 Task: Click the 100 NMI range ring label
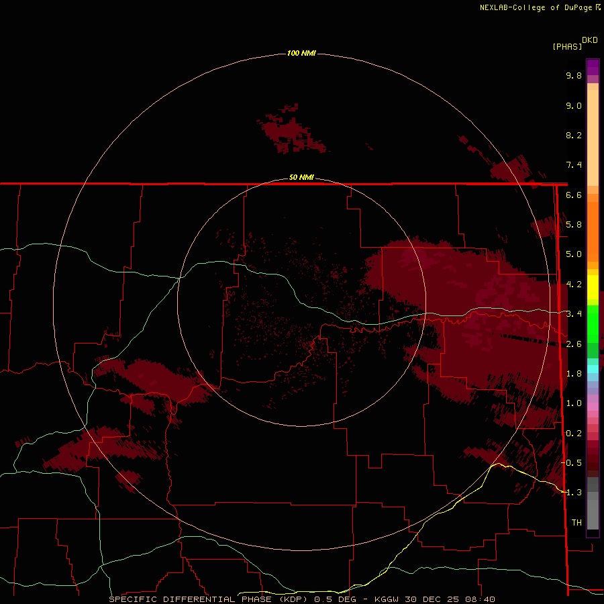301,53
